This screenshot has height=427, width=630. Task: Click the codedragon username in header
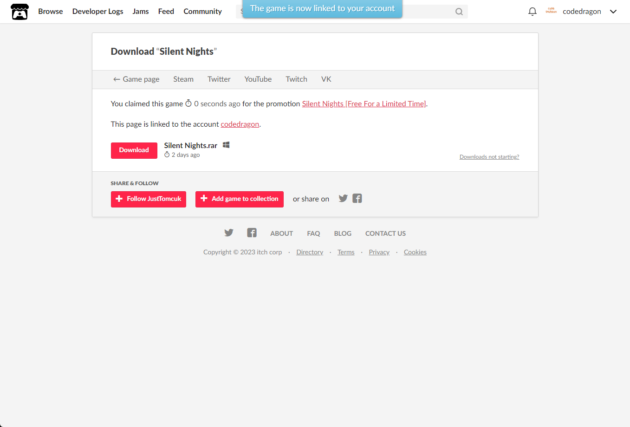(x=582, y=12)
